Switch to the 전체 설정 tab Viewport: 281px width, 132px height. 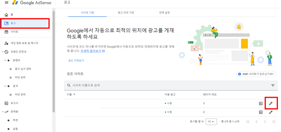tap(164, 13)
